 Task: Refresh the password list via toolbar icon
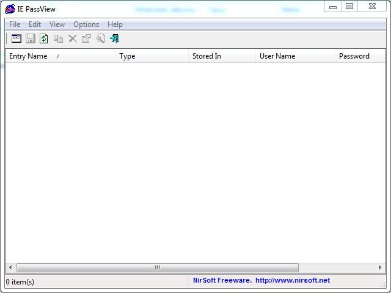(44, 38)
